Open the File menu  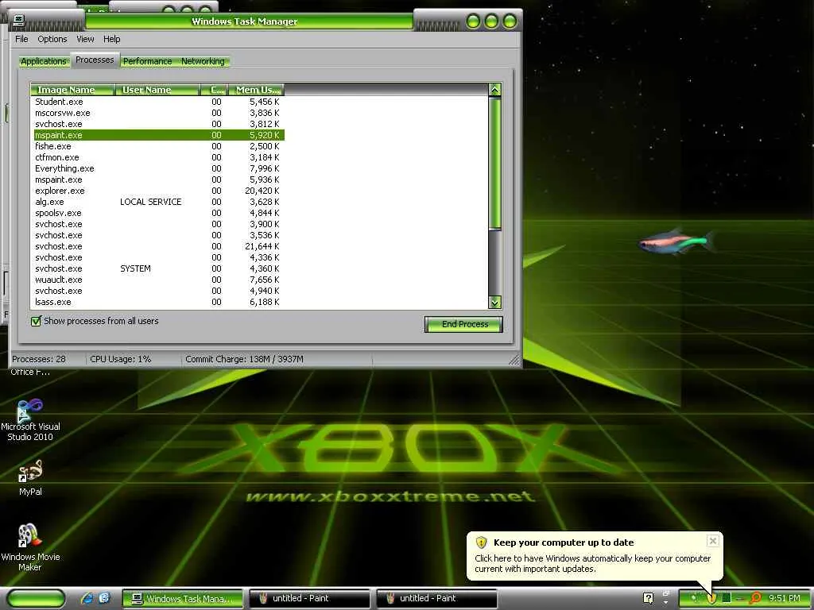pyautogui.click(x=21, y=39)
